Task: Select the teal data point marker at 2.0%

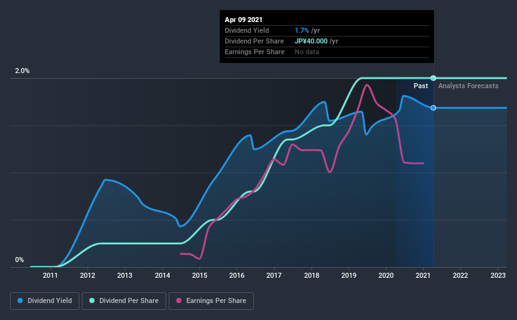Action: [x=433, y=78]
